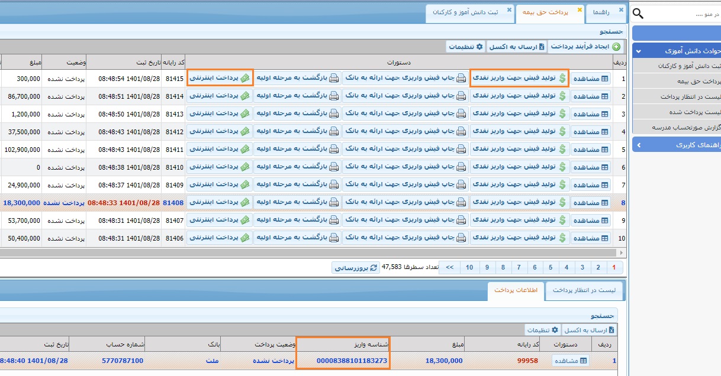Click 'تولید فیش جهت واریز نقدی' in row 1
The width and height of the screenshot is (721, 376).
tap(519, 78)
